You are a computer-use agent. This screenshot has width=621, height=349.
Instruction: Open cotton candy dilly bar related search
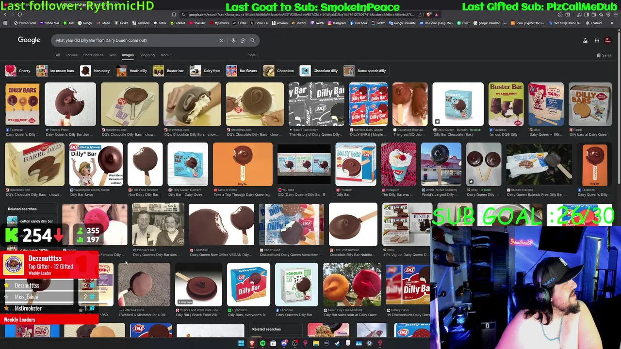point(31,221)
